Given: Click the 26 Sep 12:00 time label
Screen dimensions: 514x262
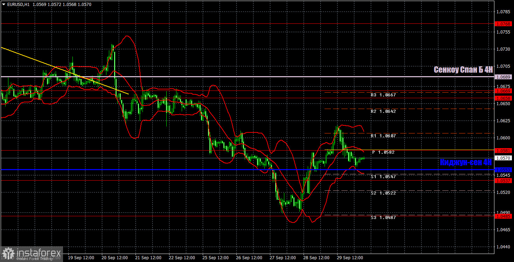Looking at the screenshot, I should click(x=249, y=258).
